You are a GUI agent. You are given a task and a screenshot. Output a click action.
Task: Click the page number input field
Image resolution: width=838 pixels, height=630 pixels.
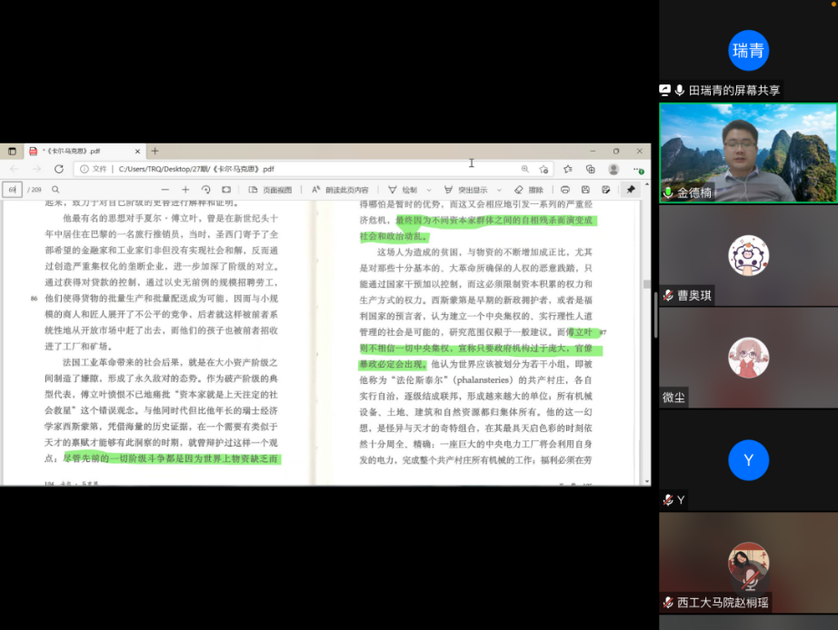coord(13,190)
